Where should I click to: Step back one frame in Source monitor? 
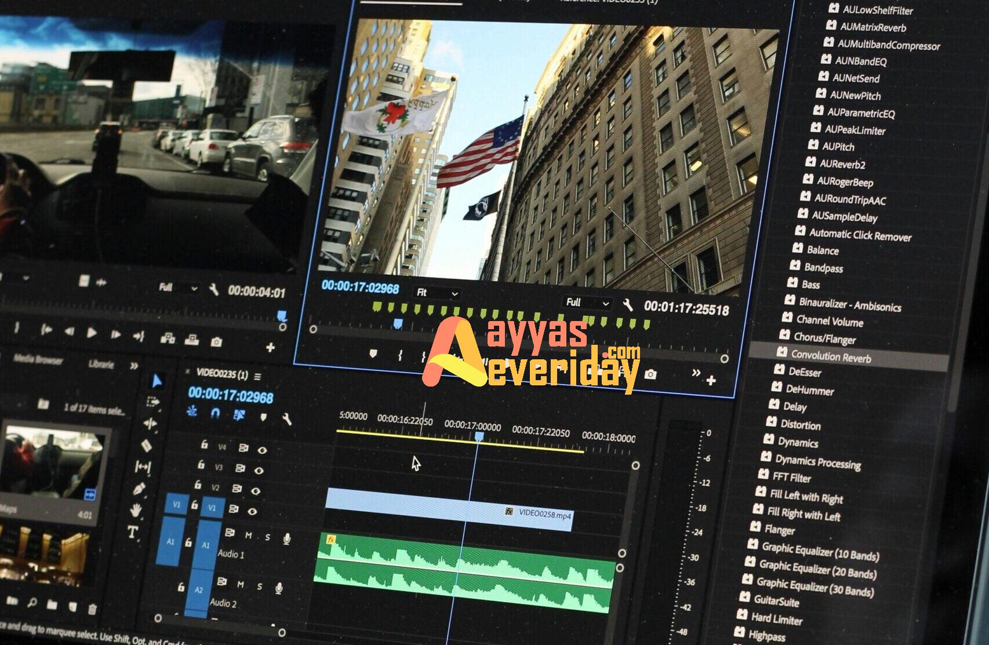[x=69, y=331]
